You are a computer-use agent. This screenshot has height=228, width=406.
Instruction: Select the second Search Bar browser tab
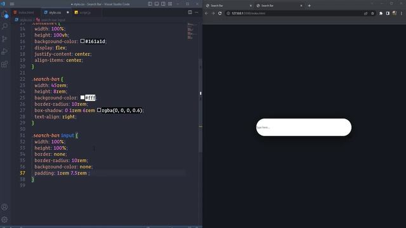pos(278,6)
